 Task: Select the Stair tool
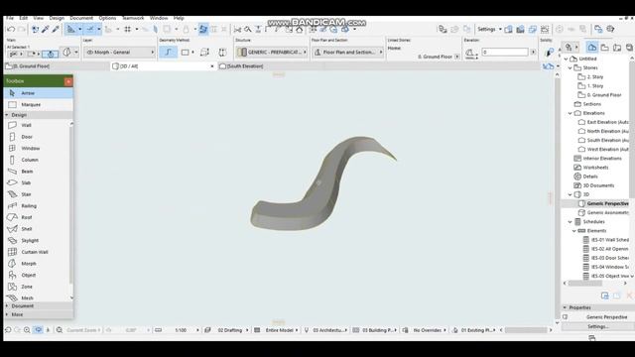click(38, 194)
